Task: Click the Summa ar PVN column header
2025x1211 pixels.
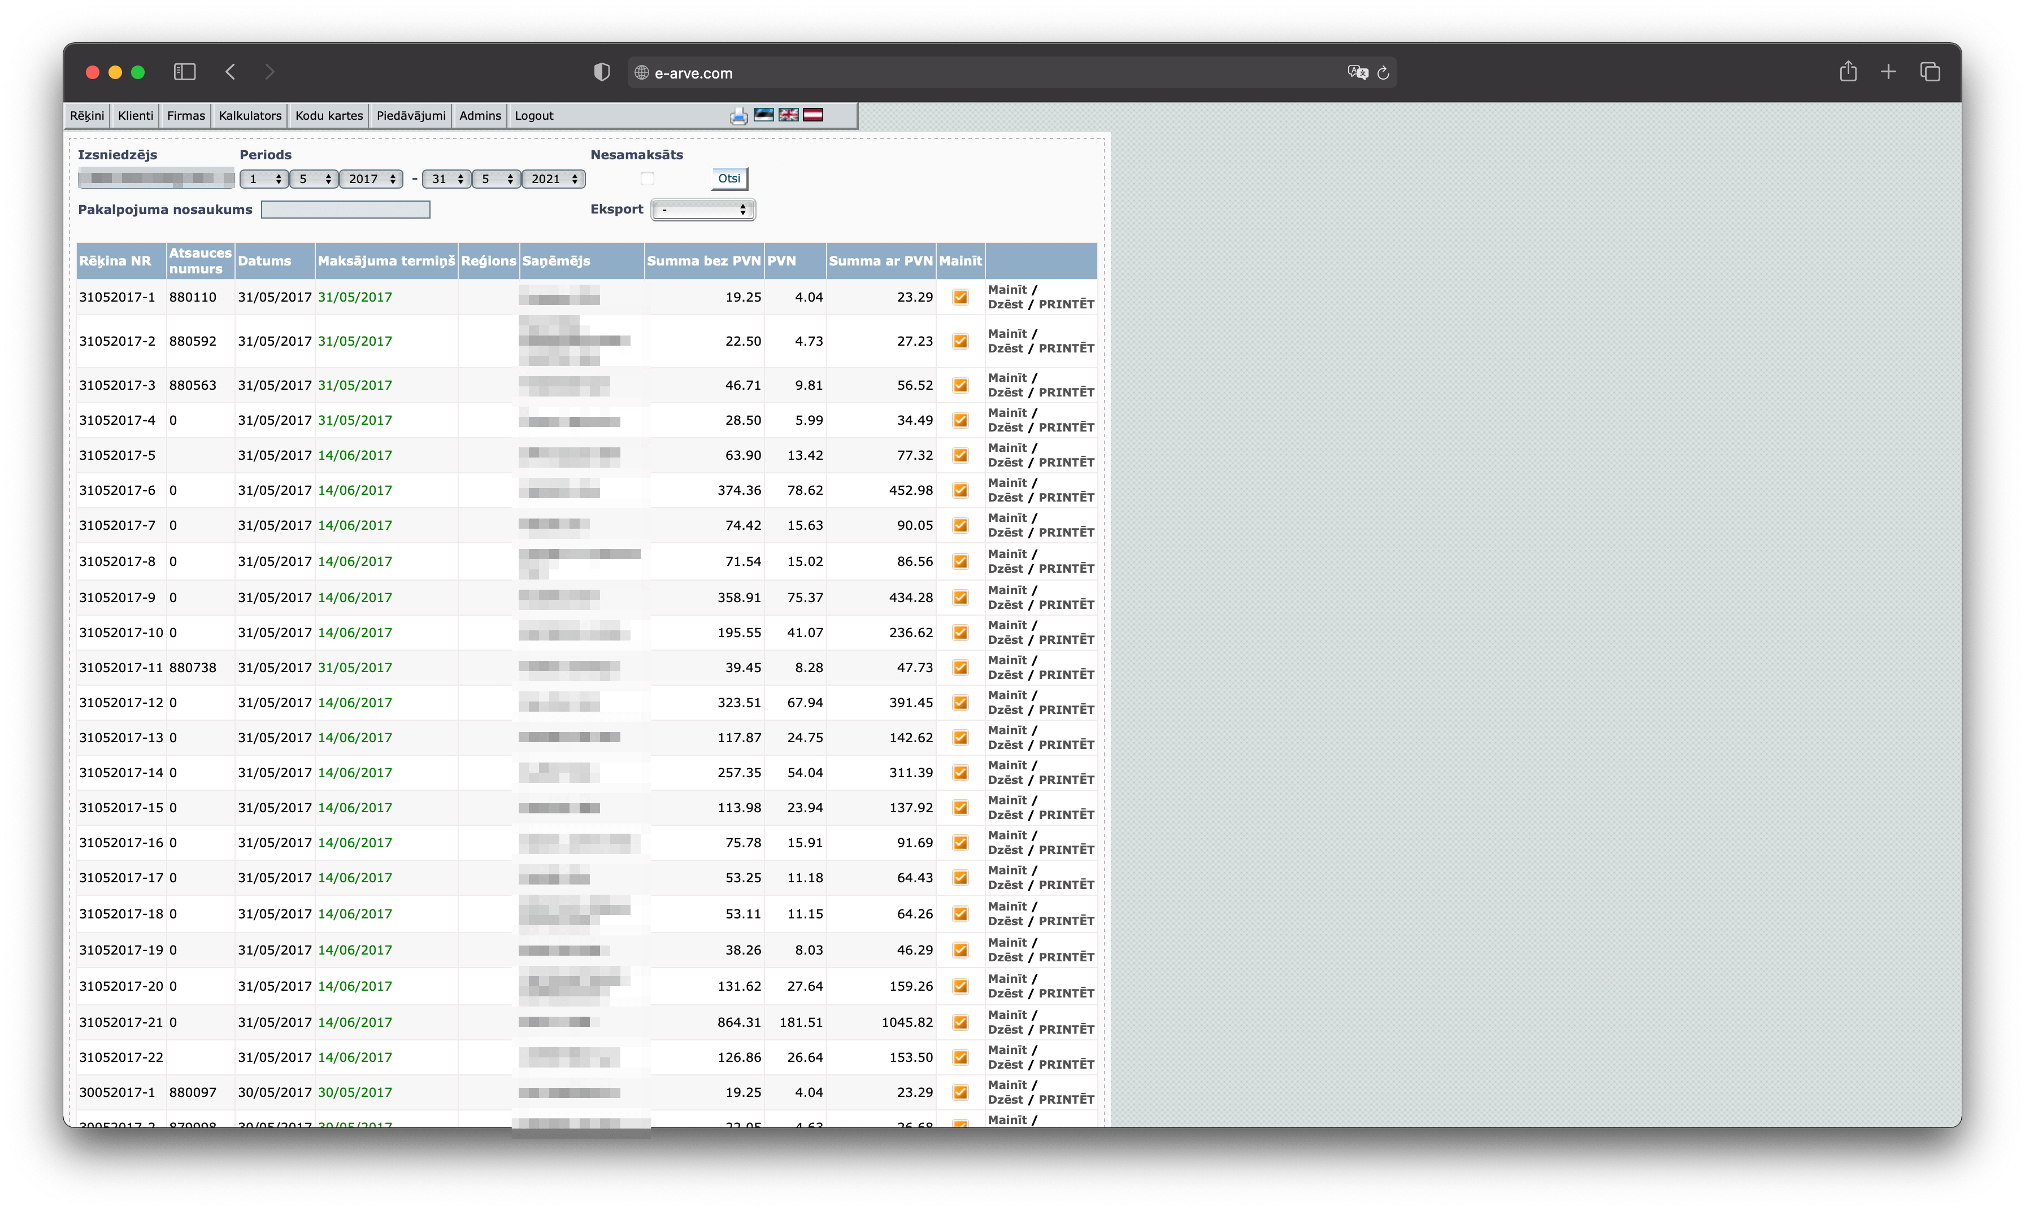Action: [x=881, y=261]
